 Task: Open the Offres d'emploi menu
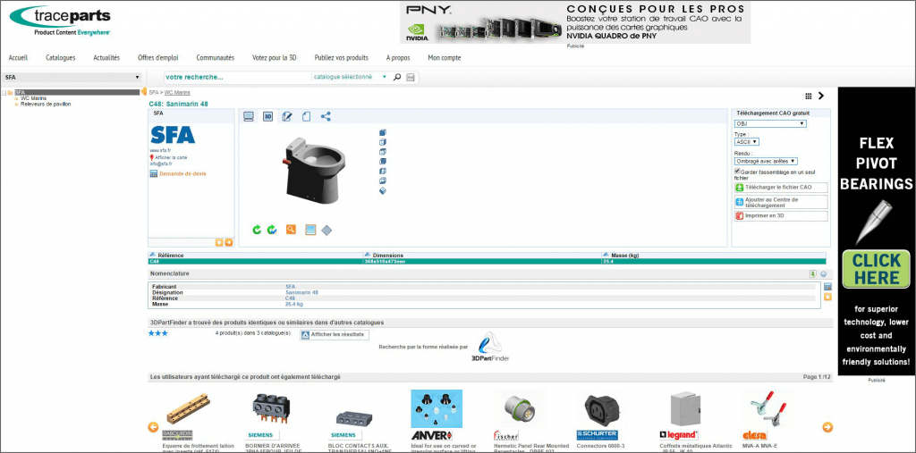[157, 58]
